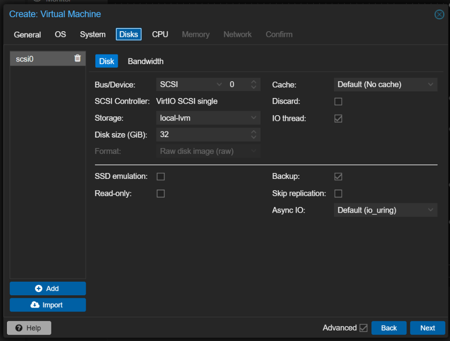
Task: Increase the device number with stepper
Action: pos(254,82)
